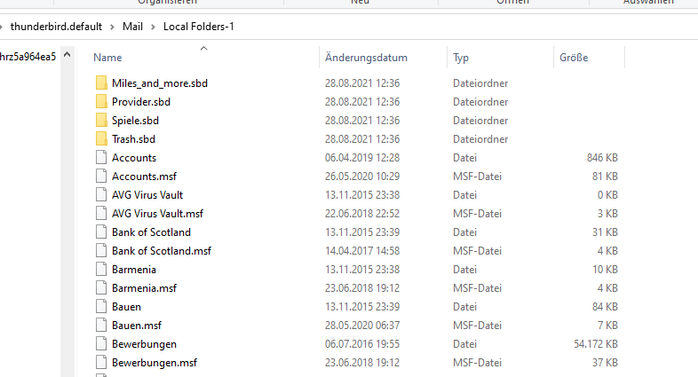Viewport: 698px width, 377px height.
Task: Click the 846 KB size cell
Action: (602, 158)
